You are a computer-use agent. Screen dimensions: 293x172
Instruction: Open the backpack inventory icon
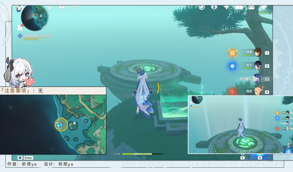tap(251, 7)
